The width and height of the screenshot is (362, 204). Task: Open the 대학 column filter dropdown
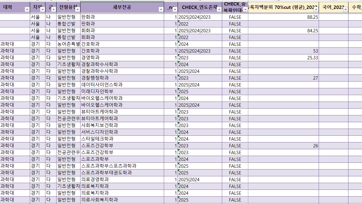(x=27, y=9)
